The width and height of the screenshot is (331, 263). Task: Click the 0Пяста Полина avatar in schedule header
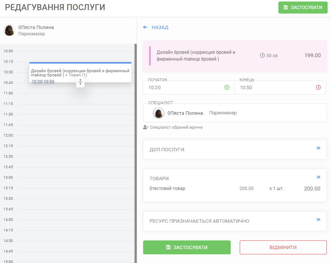click(x=9, y=30)
